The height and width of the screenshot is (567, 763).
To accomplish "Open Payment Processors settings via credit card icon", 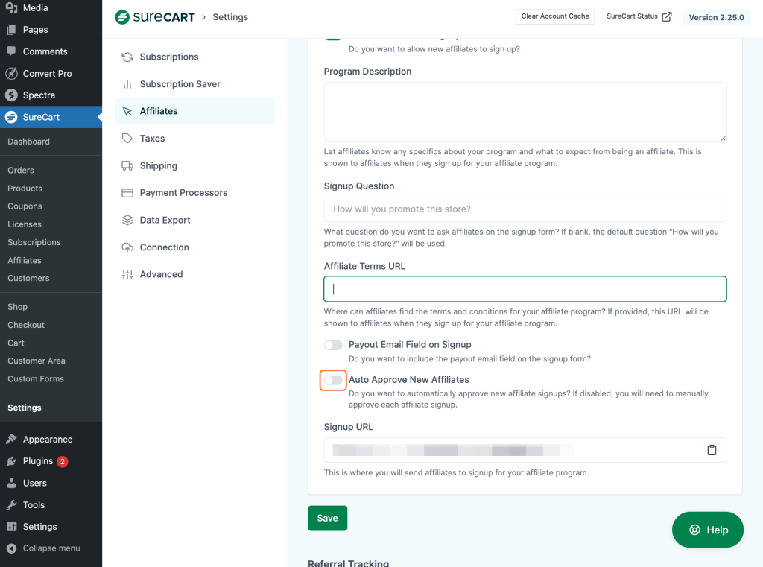I will [x=125, y=192].
